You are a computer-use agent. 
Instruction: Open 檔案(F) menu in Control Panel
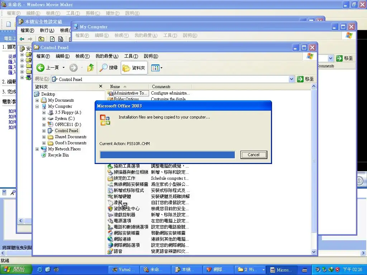click(x=43, y=56)
